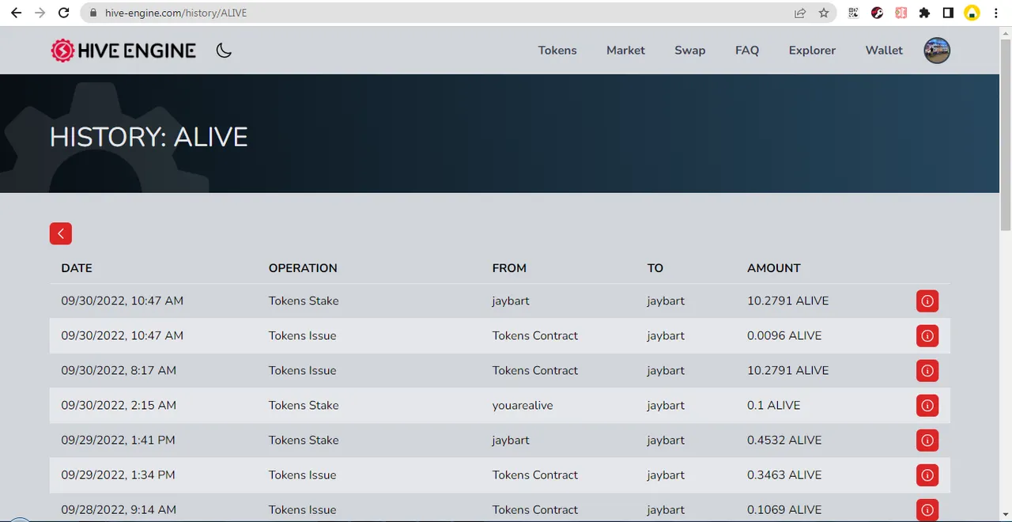
Task: Open the yellow browser profile icon
Action: point(972,13)
